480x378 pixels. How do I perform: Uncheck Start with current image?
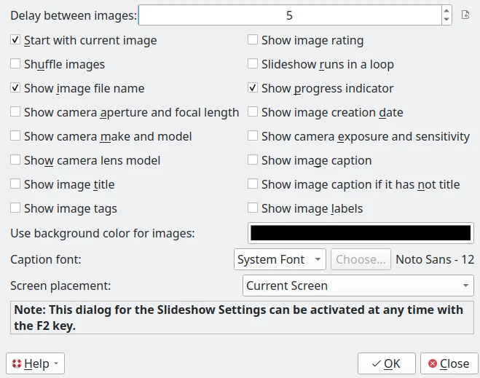pos(15,40)
